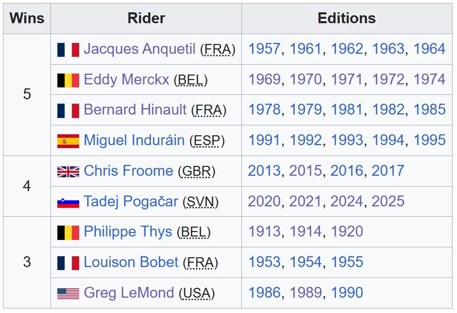457x313 pixels.
Task: Click the Editions column header
Action: click(x=346, y=18)
